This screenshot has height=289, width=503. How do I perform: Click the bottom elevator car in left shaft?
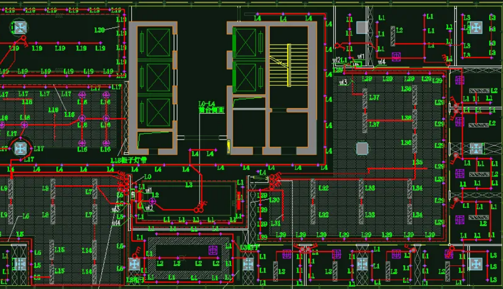pyautogui.click(x=158, y=110)
